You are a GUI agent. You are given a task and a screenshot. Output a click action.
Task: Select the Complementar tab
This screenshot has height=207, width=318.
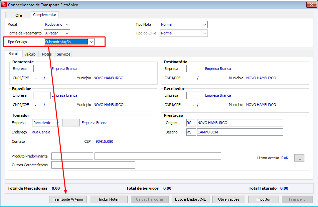tap(45, 15)
